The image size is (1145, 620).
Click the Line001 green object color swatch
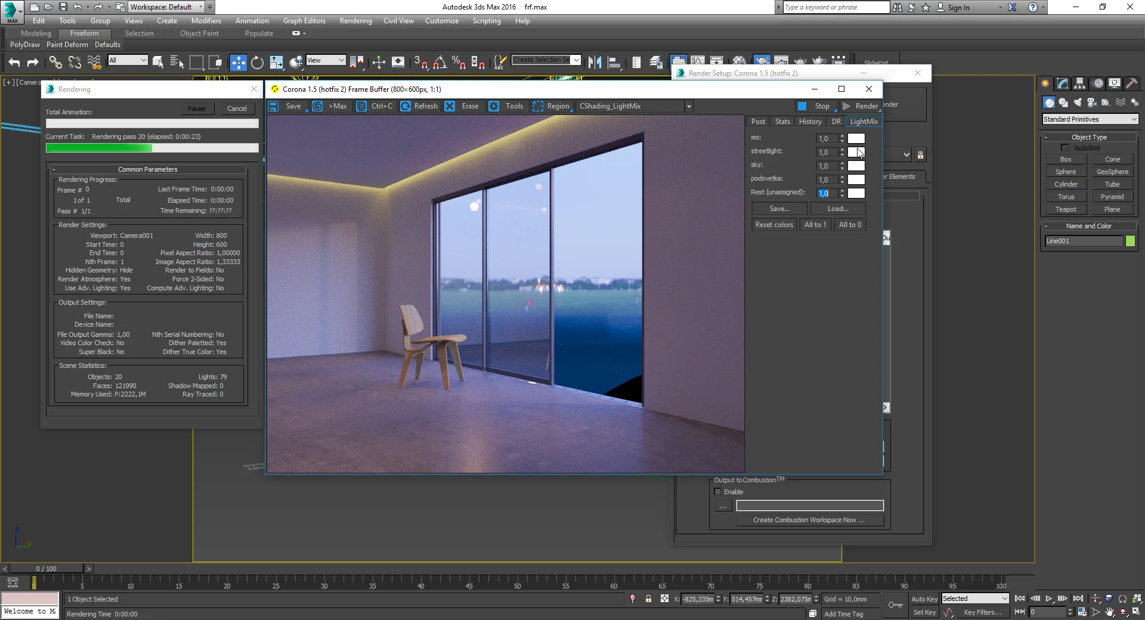tap(1130, 241)
